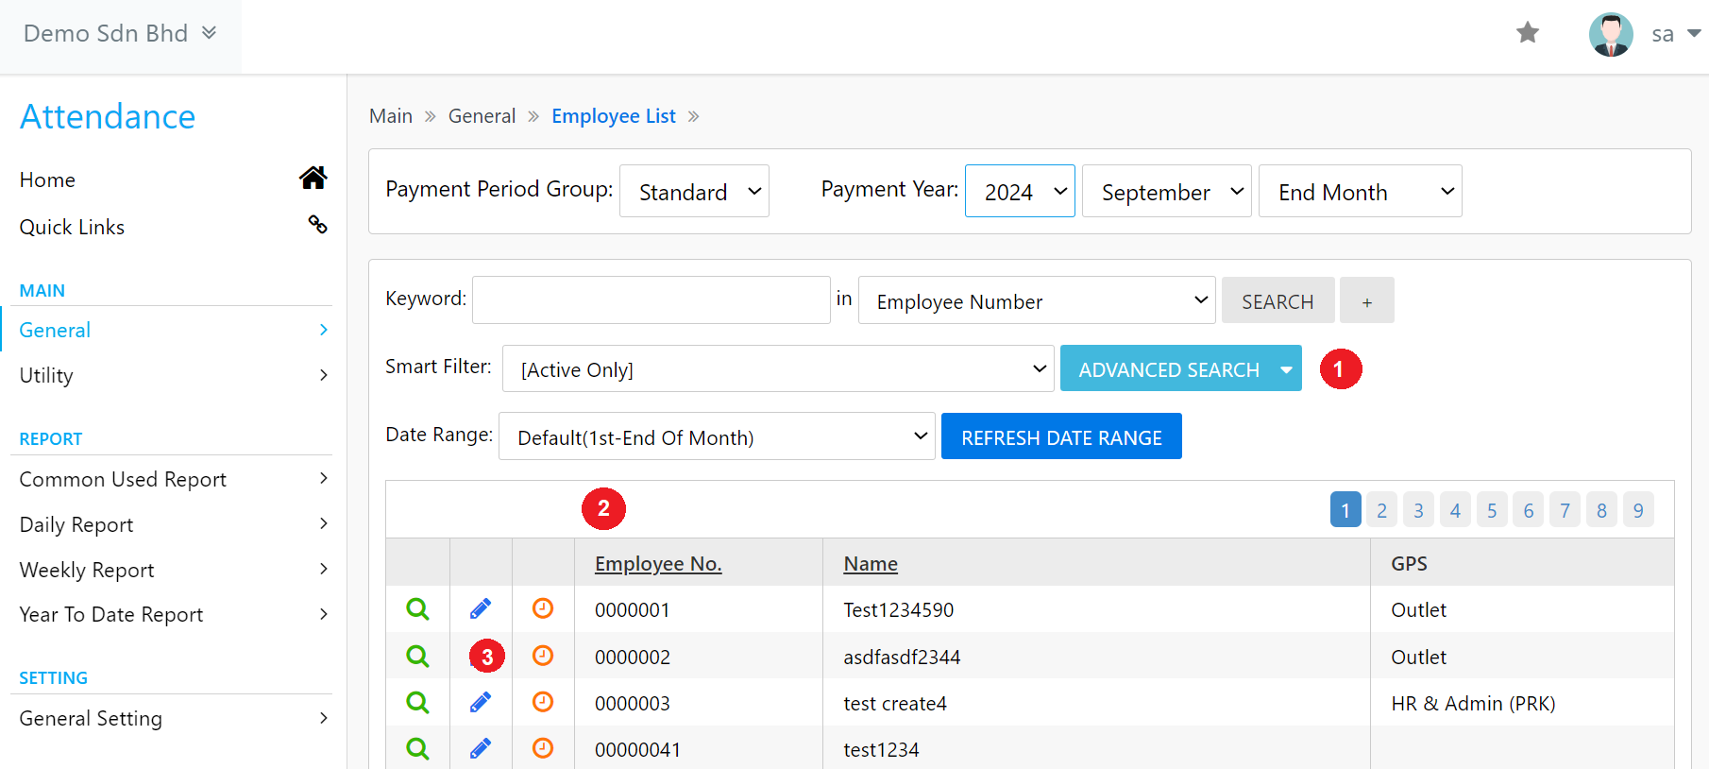1709x769 pixels.
Task: Go to page 4 of results
Action: pyautogui.click(x=1455, y=510)
